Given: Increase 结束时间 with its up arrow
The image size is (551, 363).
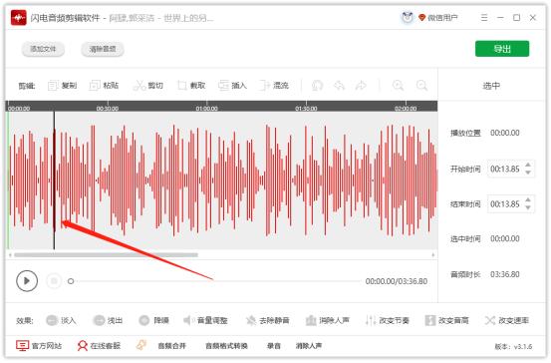Looking at the screenshot, I should [x=528, y=200].
